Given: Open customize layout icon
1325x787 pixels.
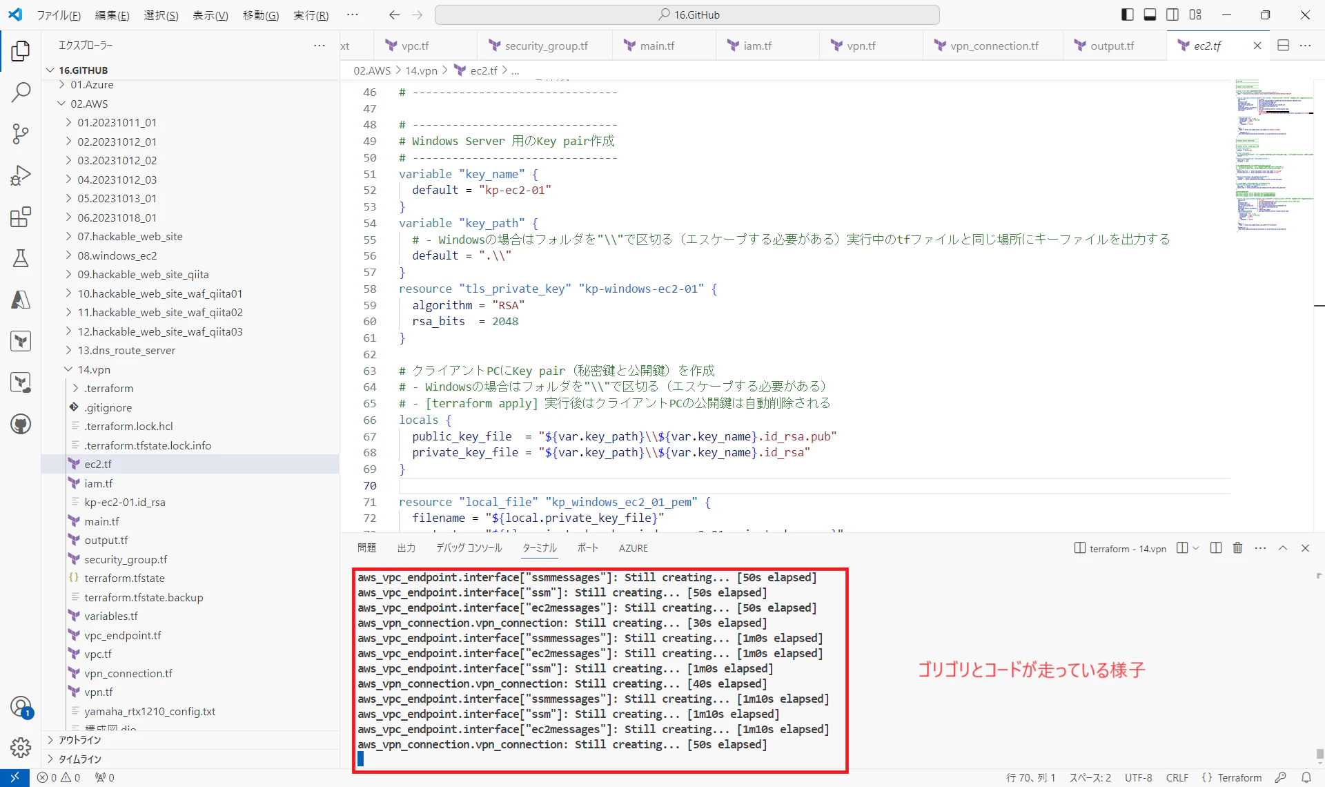Looking at the screenshot, I should coord(1195,14).
